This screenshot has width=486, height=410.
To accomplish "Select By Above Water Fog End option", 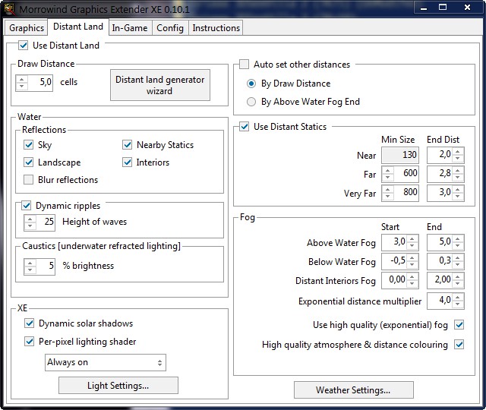I will (251, 101).
